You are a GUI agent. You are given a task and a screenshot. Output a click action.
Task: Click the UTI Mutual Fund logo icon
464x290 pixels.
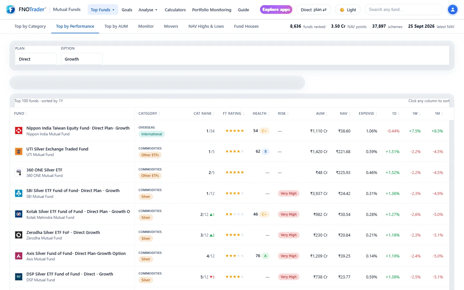[19, 151]
